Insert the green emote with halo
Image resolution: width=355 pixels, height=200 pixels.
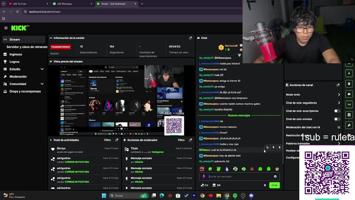(219, 169)
